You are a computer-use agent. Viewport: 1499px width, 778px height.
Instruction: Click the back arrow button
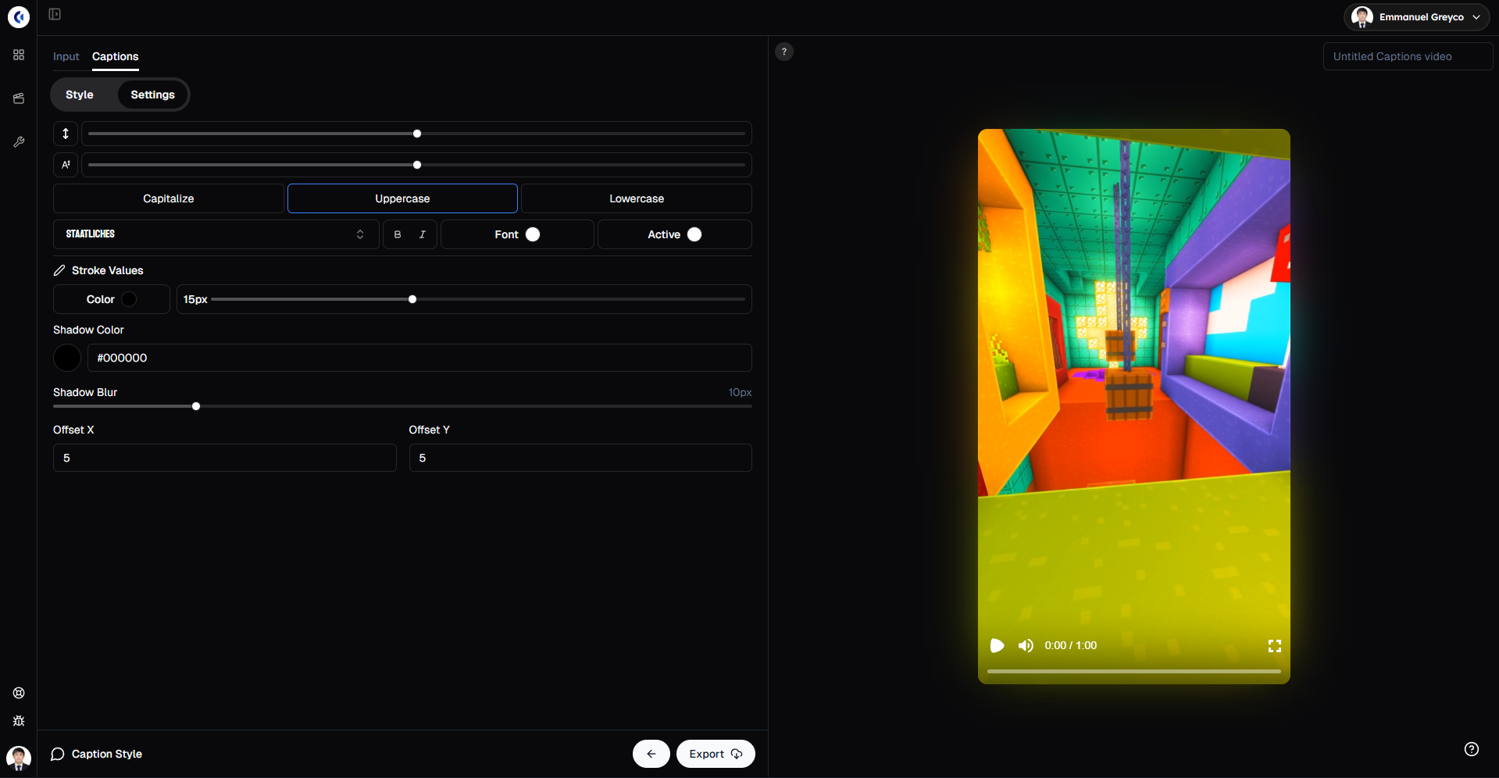click(x=651, y=754)
